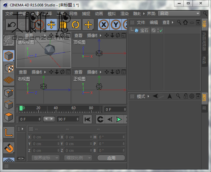Open the 世界坐标 dropdown

(x=45, y=158)
